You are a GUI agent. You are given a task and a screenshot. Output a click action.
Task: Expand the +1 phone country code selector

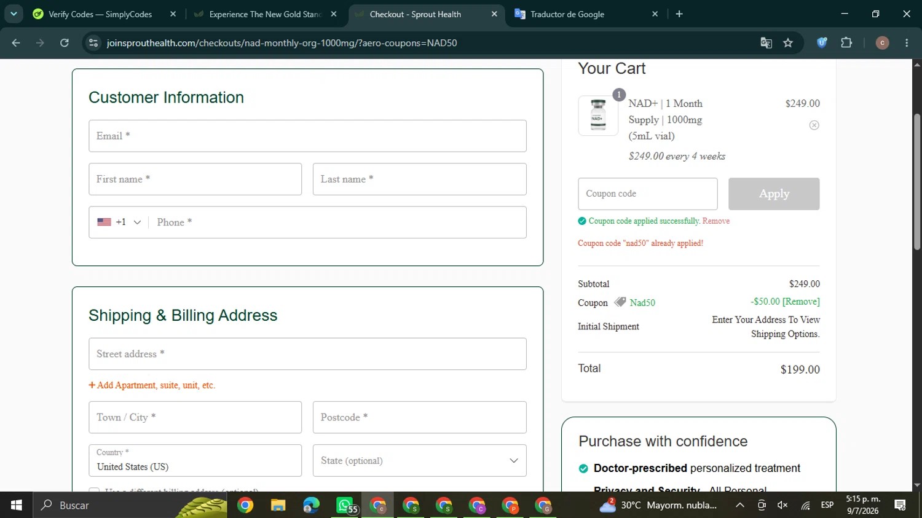pos(119,222)
